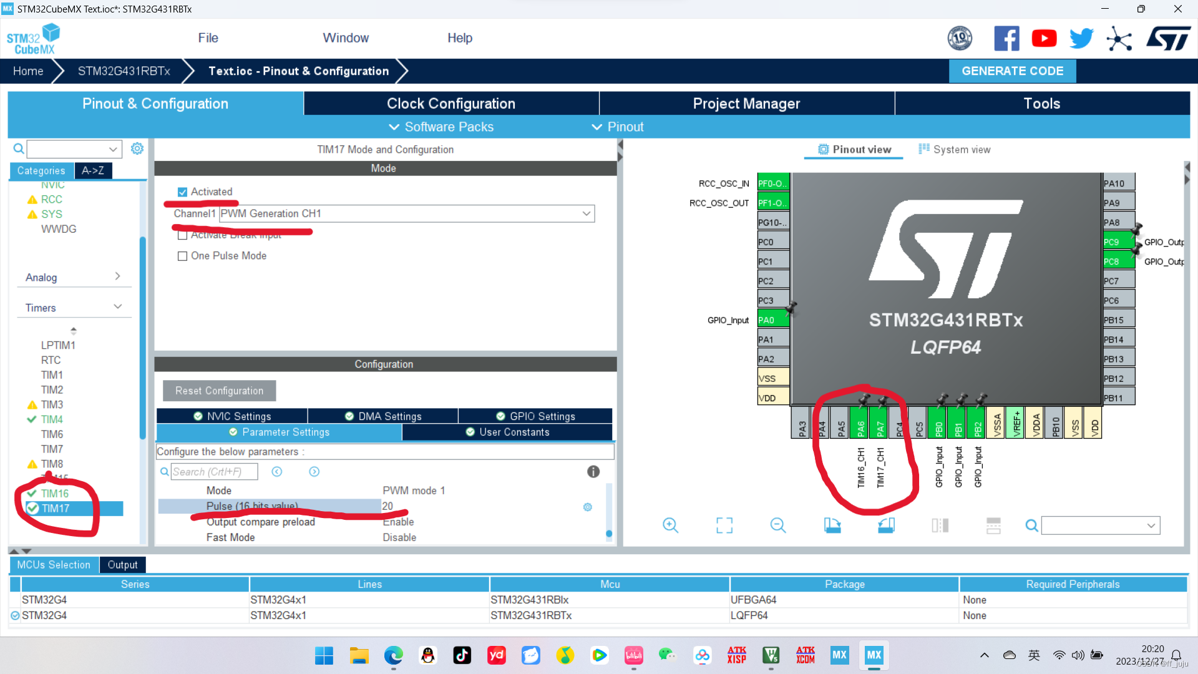Switch to System view tab
Screen dimensions: 1198x674
tap(955, 149)
